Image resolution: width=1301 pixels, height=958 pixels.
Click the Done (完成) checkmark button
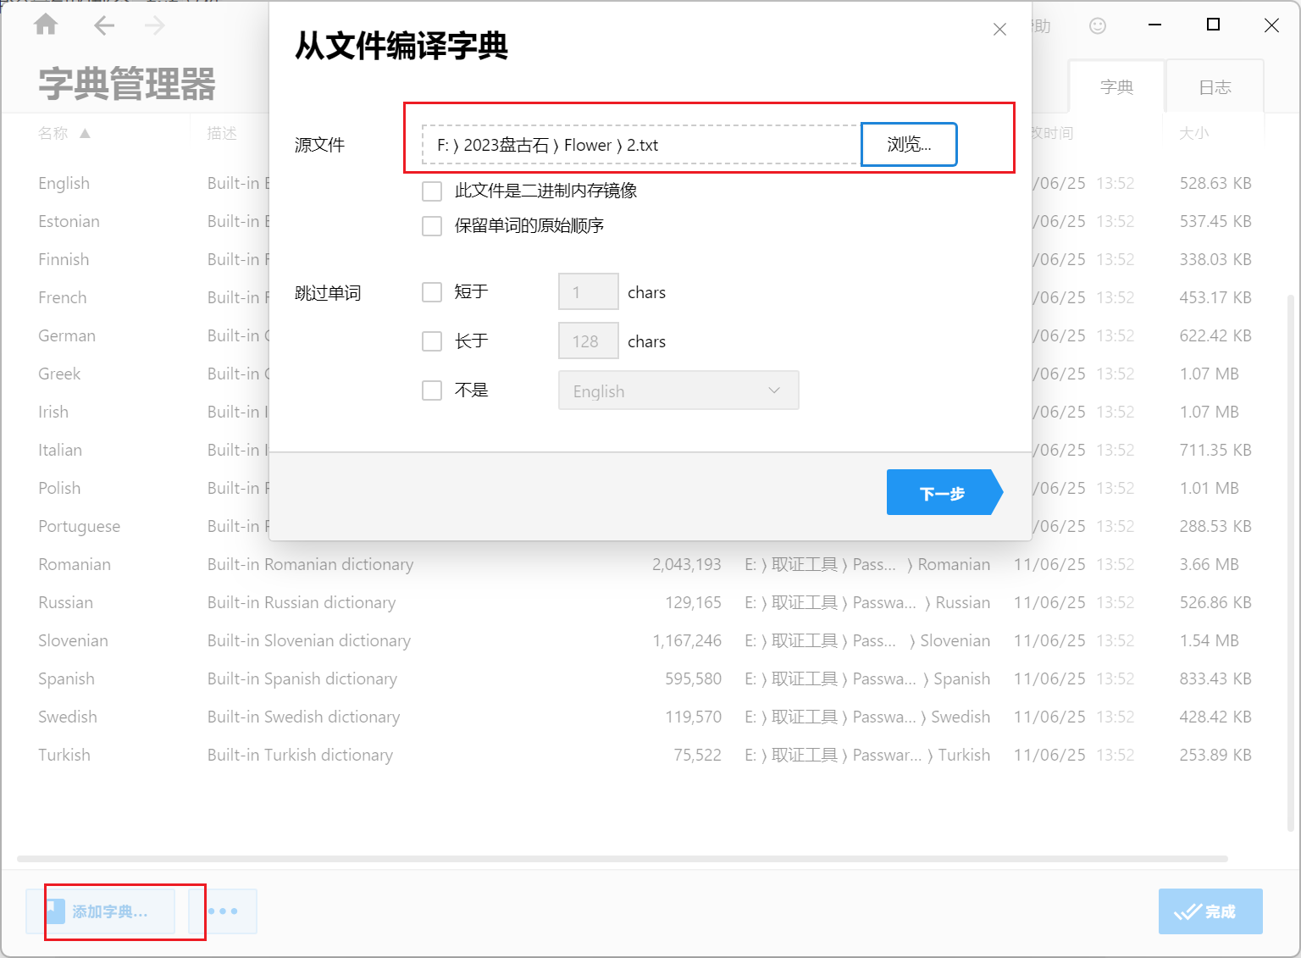coord(1210,911)
